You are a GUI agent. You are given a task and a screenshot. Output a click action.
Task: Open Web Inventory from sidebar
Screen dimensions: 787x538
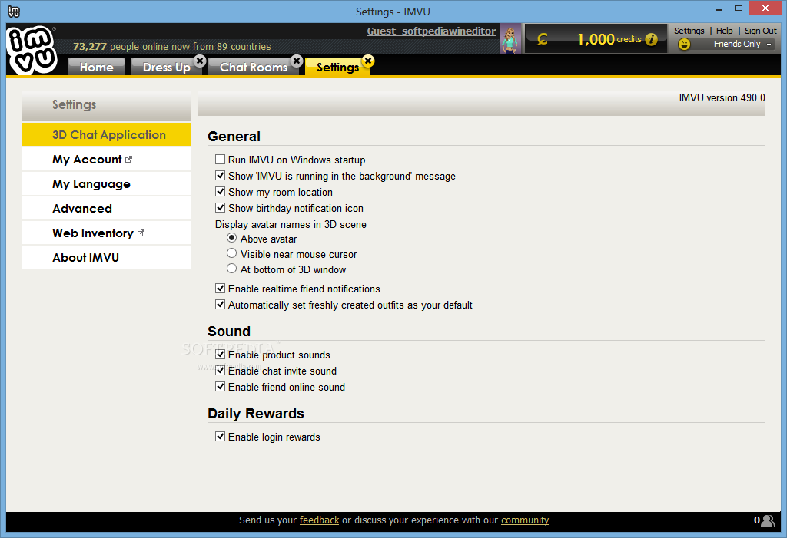(106, 233)
